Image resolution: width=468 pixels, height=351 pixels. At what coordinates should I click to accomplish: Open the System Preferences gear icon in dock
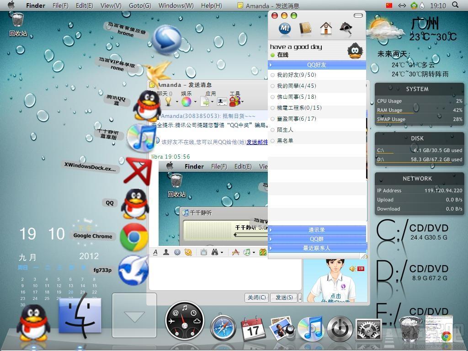coord(369,330)
